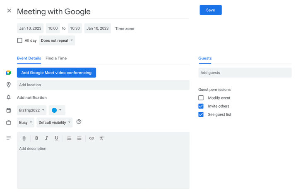Click the briefcase icon beside Busy
Viewport: 298px width, 192px height.
click(9, 123)
